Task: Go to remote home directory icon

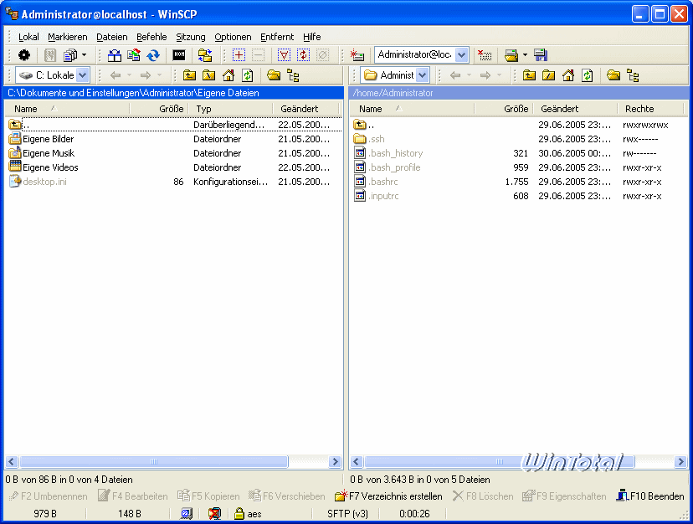Action: click(x=568, y=75)
